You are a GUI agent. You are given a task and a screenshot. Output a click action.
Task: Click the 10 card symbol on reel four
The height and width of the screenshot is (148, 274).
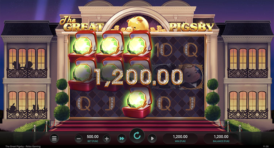click(163, 50)
